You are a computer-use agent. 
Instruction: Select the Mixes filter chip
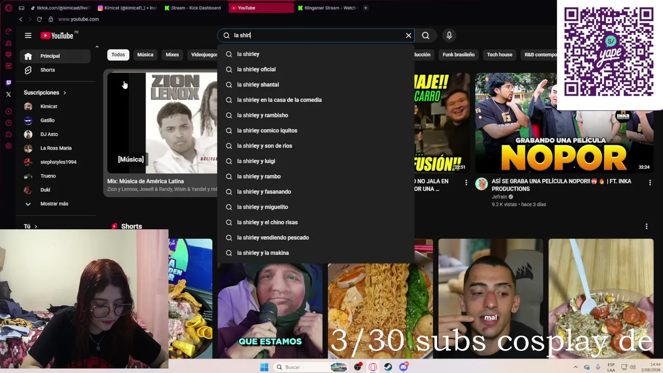[x=172, y=54]
